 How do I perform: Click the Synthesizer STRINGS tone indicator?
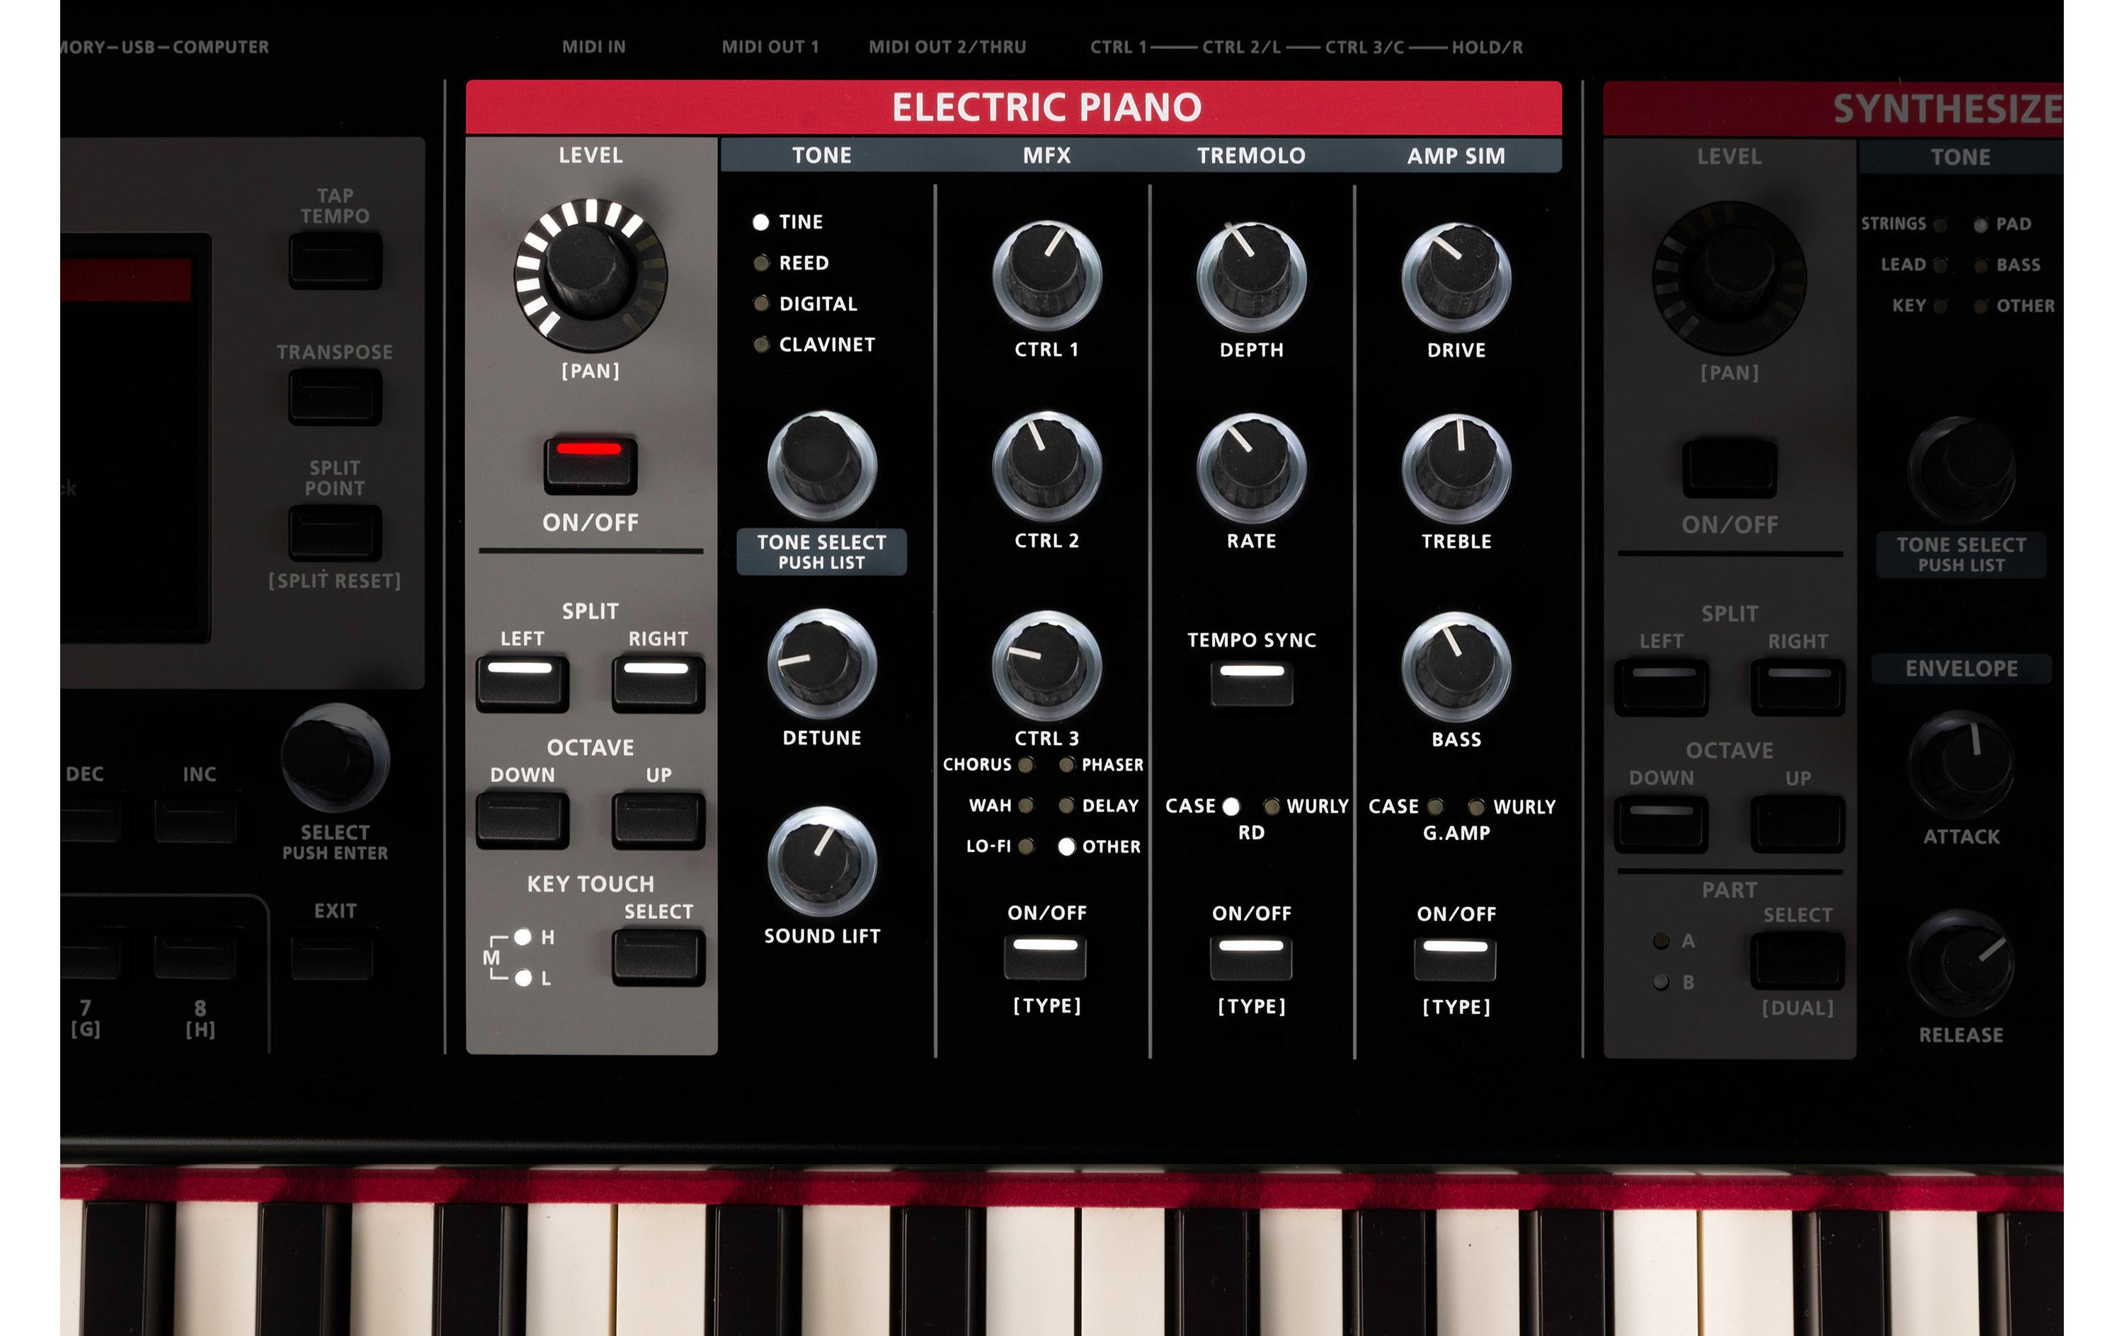click(1940, 225)
